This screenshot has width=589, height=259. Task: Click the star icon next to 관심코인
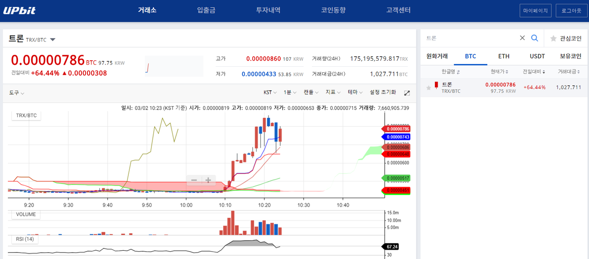[x=553, y=38]
